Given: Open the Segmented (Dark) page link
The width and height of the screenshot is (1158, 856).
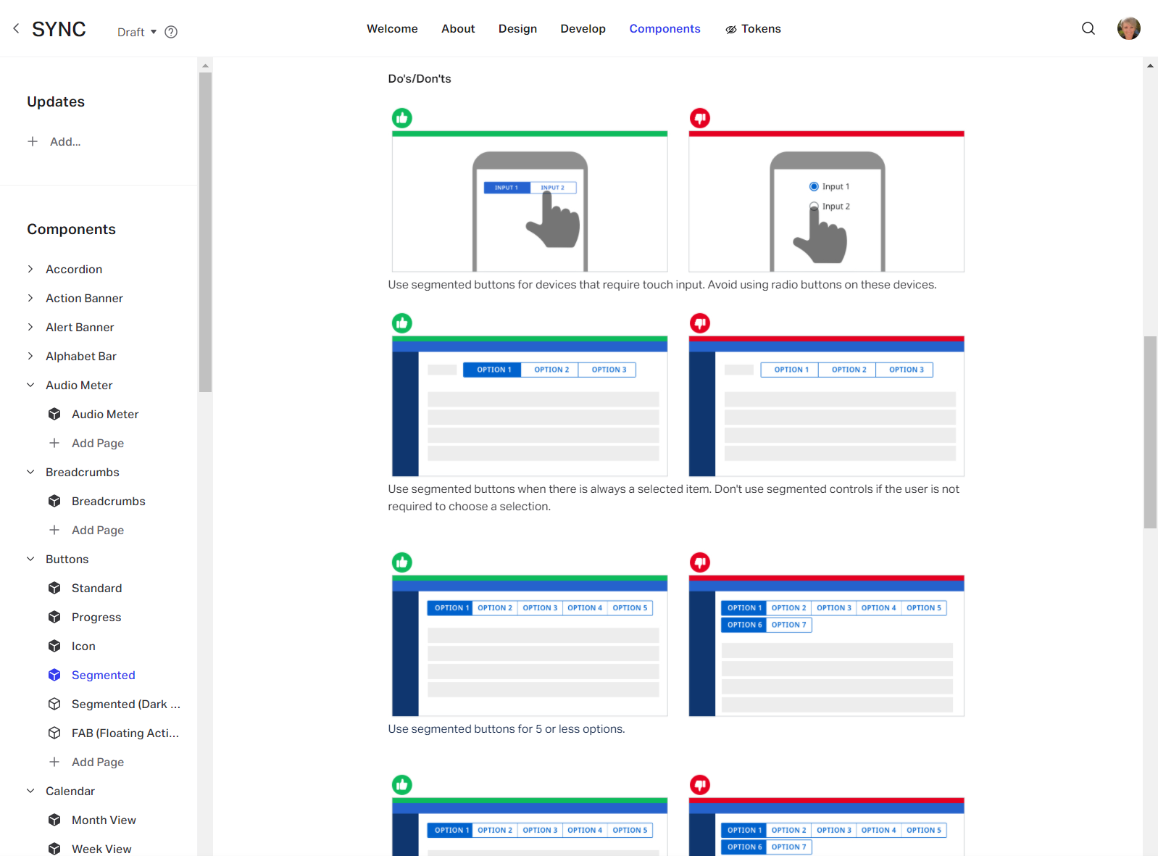Looking at the screenshot, I should (125, 704).
